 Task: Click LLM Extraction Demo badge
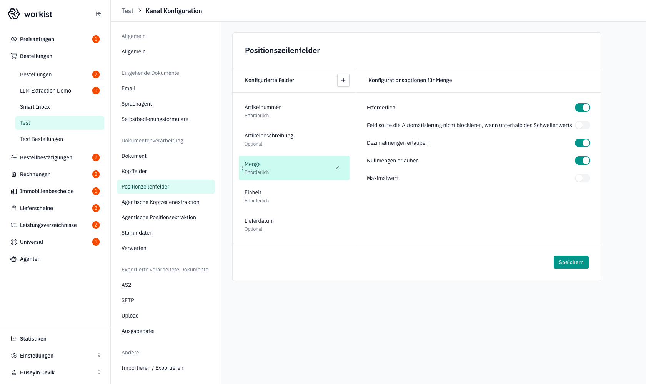coord(96,91)
